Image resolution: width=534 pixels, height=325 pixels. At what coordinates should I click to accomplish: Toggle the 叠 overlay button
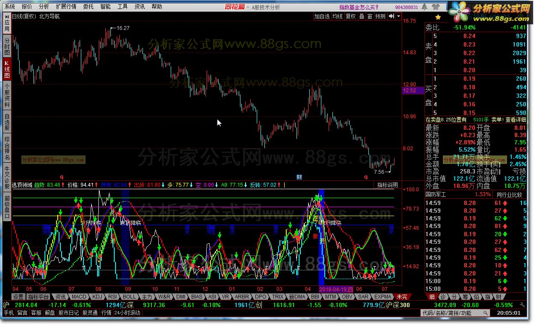(362, 16)
